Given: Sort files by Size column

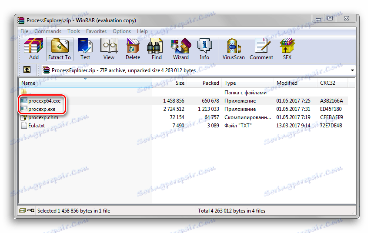Looking at the screenshot, I should coord(169,83).
